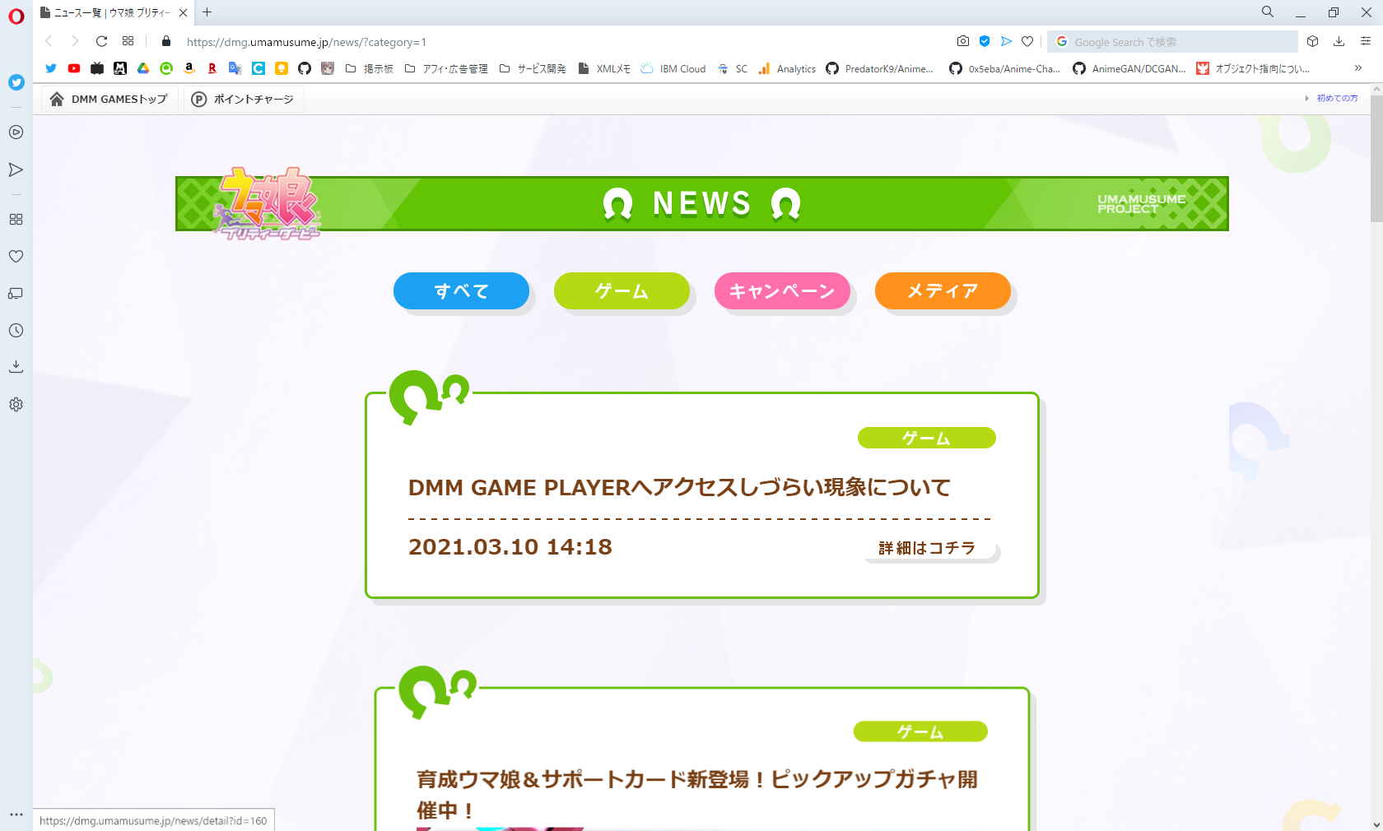Screen dimensions: 1383x831
Task: Open Twitter panel in Opera sidebar
Action: click(16, 82)
